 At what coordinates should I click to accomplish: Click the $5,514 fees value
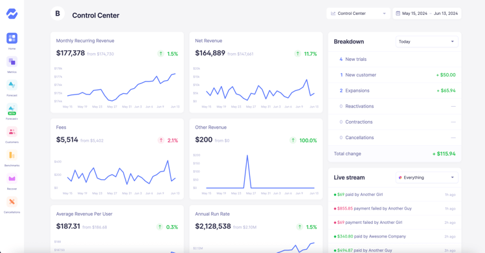click(x=67, y=140)
